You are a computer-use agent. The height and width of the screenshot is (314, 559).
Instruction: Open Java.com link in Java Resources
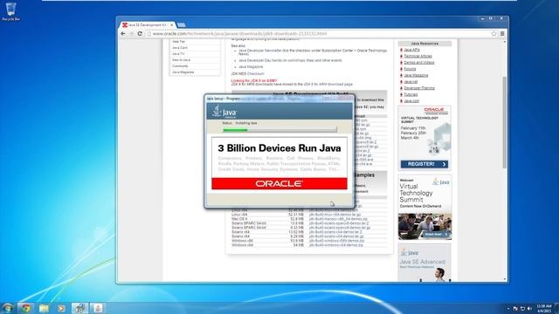point(411,101)
